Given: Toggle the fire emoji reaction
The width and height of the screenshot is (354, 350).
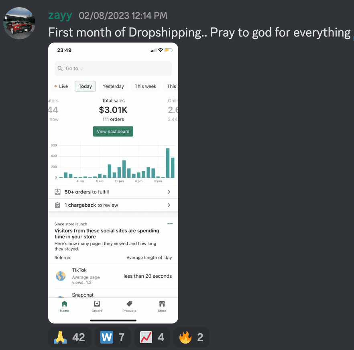Looking at the screenshot, I should pos(191,337).
